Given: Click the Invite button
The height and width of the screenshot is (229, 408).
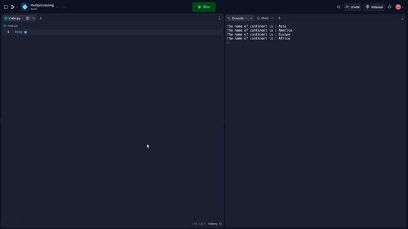Looking at the screenshot, I should click(353, 7).
